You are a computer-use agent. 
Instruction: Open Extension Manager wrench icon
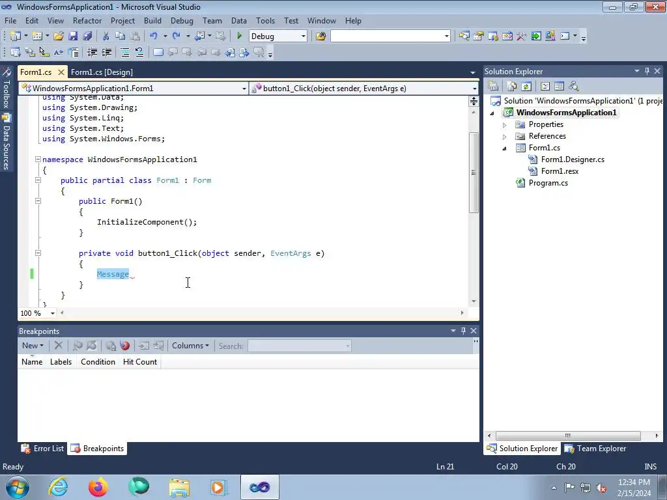(x=522, y=36)
